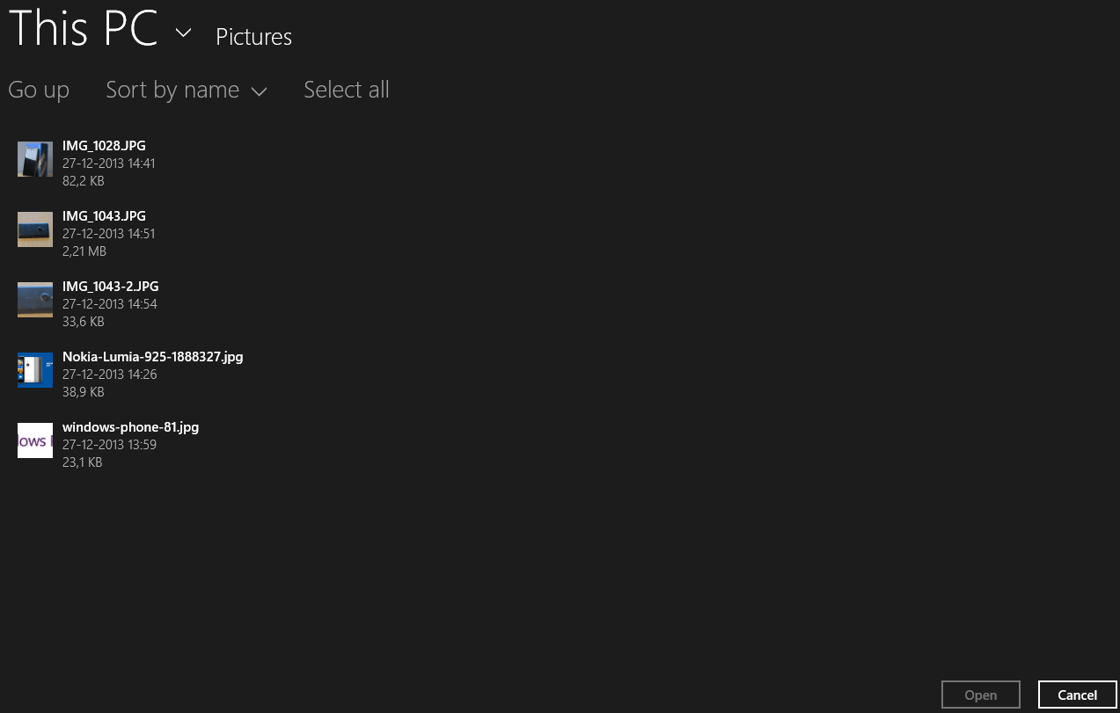Go up one folder level
The width and height of the screenshot is (1120, 713).
(x=39, y=90)
